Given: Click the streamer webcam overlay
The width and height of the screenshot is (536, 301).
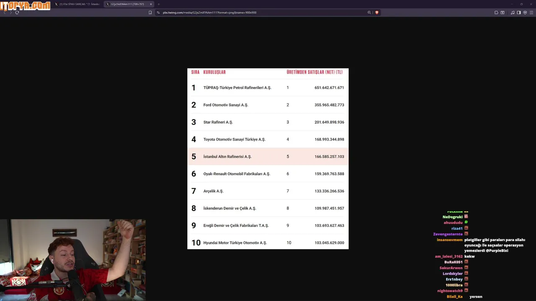Looking at the screenshot, I should pyautogui.click(x=73, y=260).
